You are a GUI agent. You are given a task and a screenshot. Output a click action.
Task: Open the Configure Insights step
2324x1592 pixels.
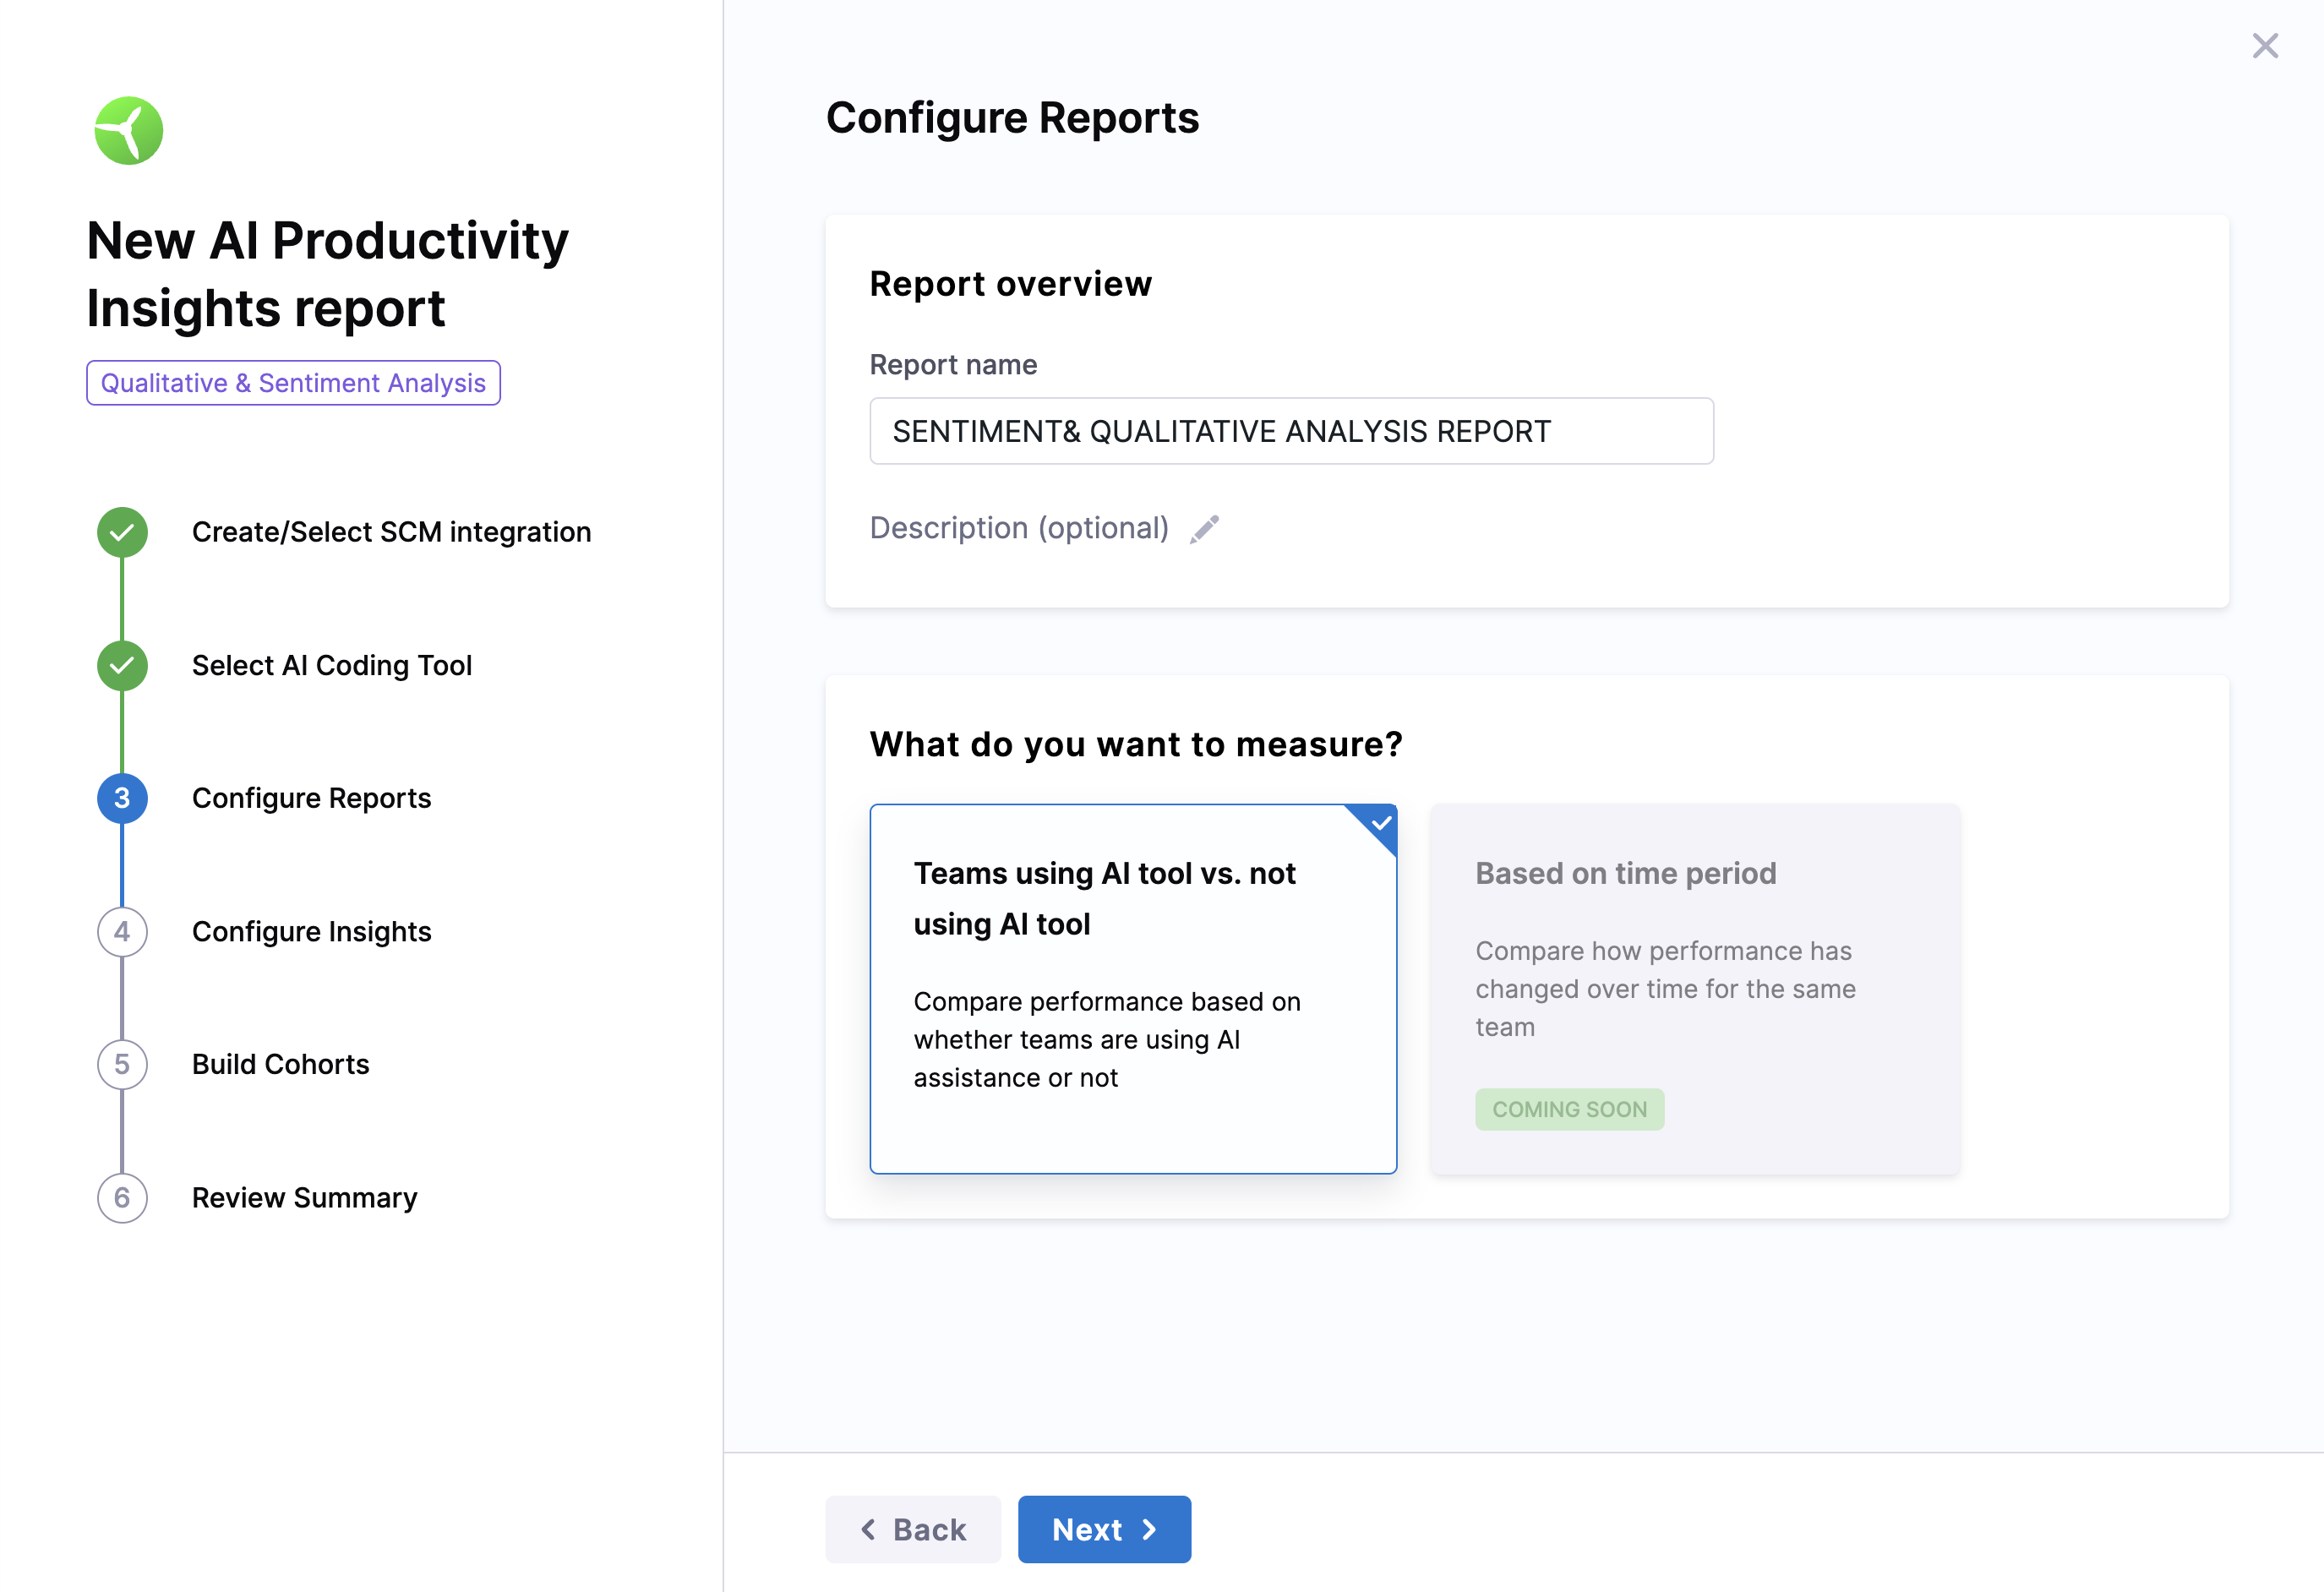[311, 931]
